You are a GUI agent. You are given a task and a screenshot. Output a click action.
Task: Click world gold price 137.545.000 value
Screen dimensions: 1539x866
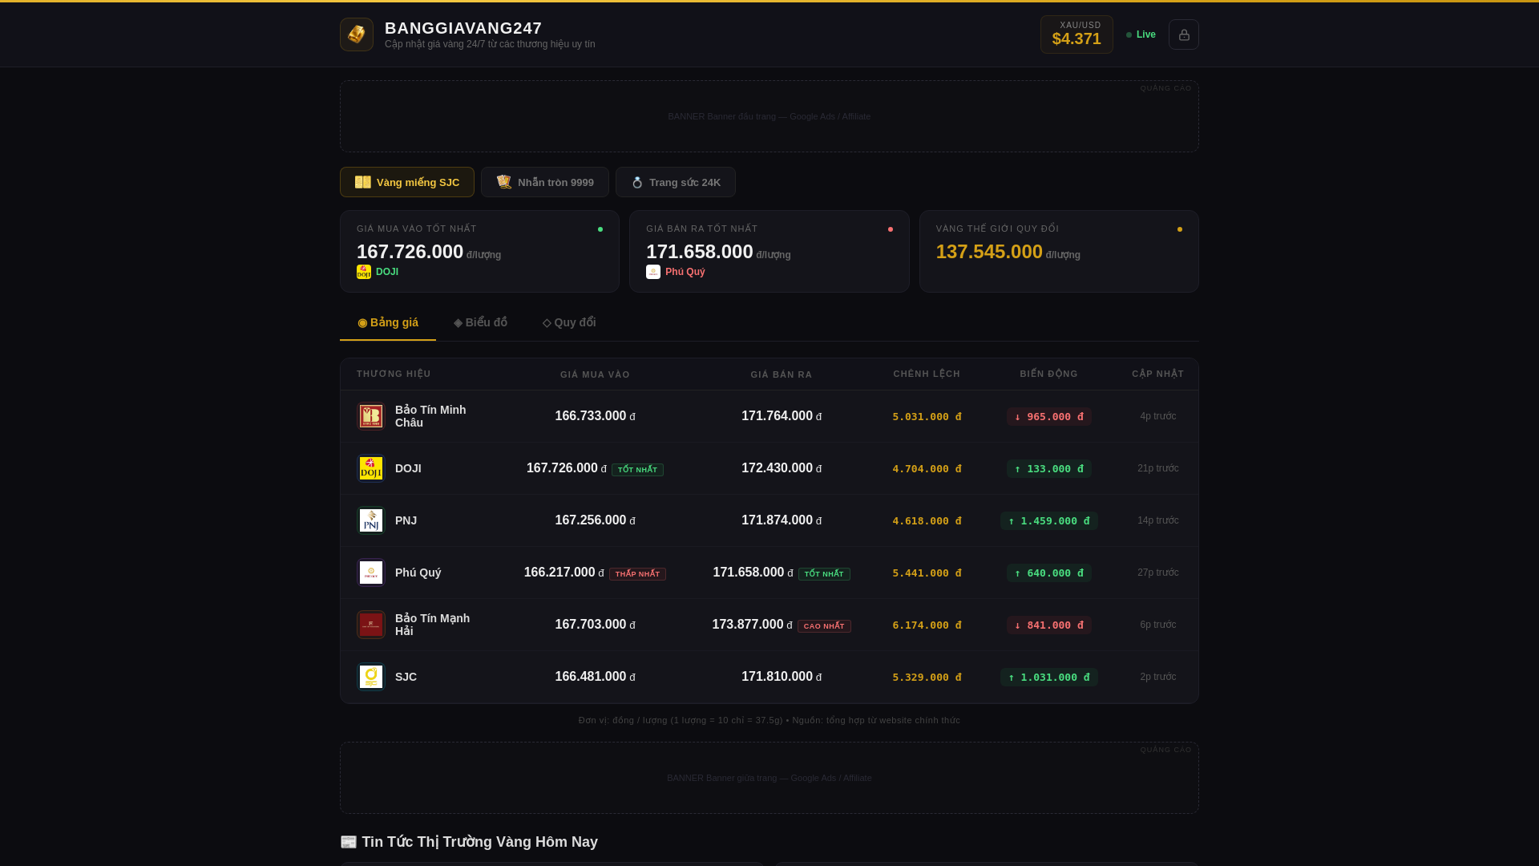989,252
